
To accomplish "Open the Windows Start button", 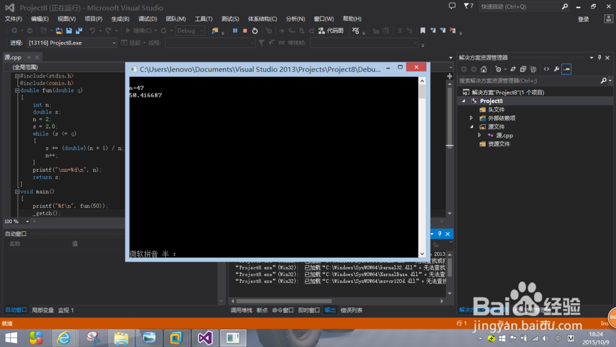I will pos(11,338).
